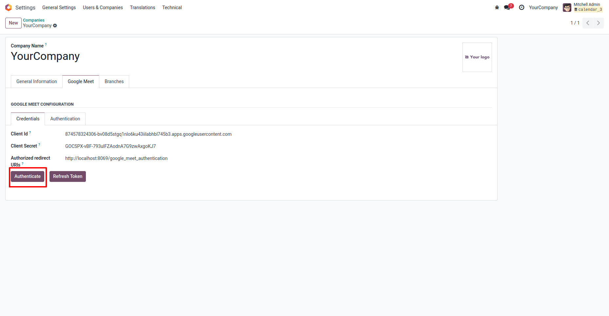Viewport: 609px width, 316px height.
Task: Click the Client Secret value field
Action: [x=110, y=146]
